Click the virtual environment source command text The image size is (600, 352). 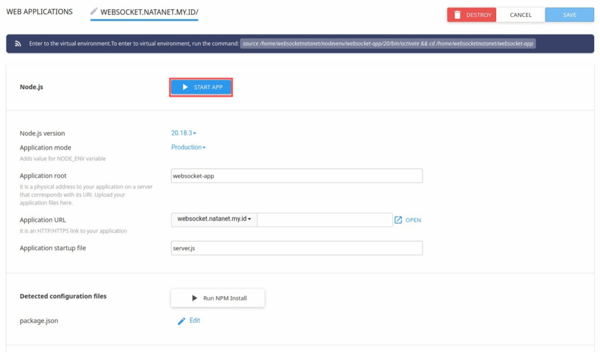coord(388,43)
